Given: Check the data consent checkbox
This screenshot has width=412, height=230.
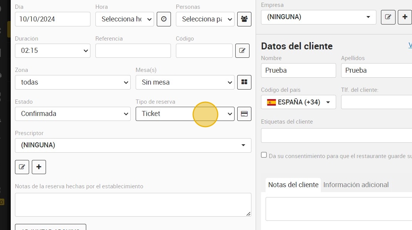Looking at the screenshot, I should (x=264, y=155).
